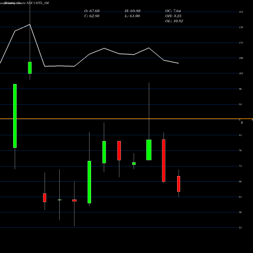Viewport: 253px width, 253px height.
Task: Select the long red candle from 81 to 66
Action: click(x=163, y=160)
